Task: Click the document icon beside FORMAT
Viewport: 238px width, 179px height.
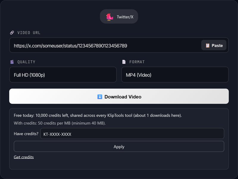Action: click(x=124, y=62)
